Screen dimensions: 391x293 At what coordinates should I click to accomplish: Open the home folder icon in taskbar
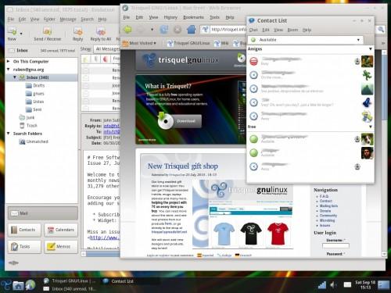coord(18,285)
